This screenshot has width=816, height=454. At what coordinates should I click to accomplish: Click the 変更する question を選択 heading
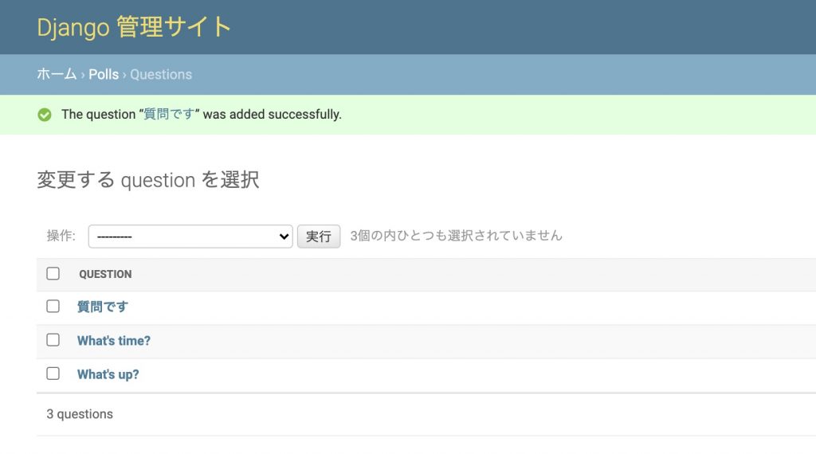147,180
